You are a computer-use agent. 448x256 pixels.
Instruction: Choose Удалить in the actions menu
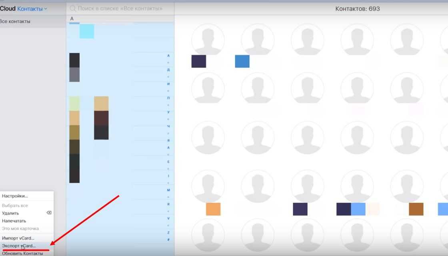click(10, 213)
